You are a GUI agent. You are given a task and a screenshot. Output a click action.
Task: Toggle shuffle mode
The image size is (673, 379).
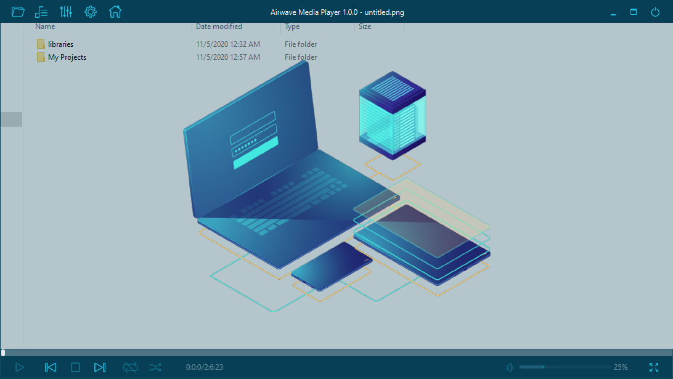[x=155, y=367]
